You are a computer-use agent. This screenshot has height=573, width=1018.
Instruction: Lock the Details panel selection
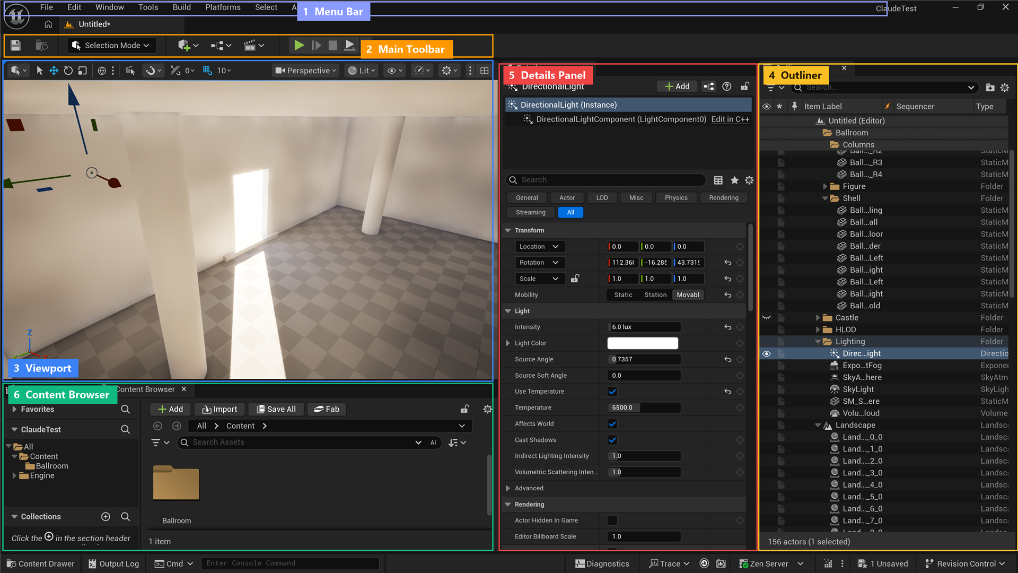coord(745,86)
